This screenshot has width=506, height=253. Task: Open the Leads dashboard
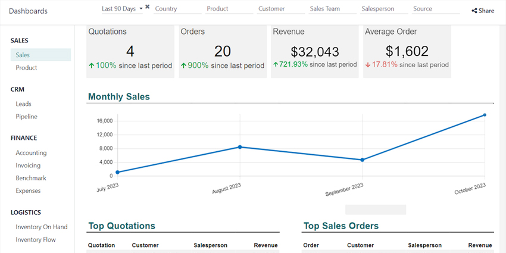coord(24,104)
